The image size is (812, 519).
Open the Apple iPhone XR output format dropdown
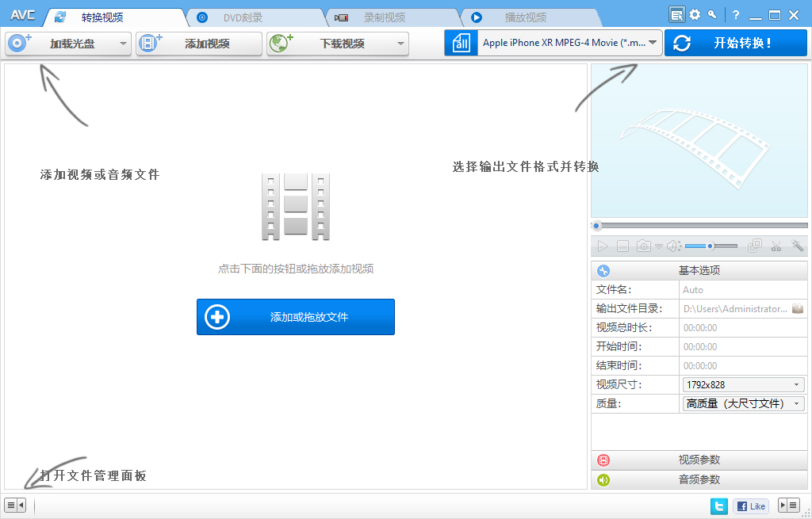click(x=569, y=43)
